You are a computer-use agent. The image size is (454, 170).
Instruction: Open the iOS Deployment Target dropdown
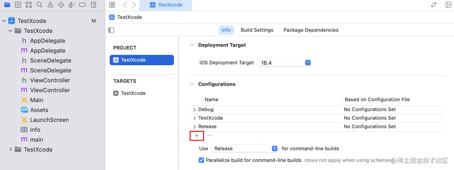(308, 63)
